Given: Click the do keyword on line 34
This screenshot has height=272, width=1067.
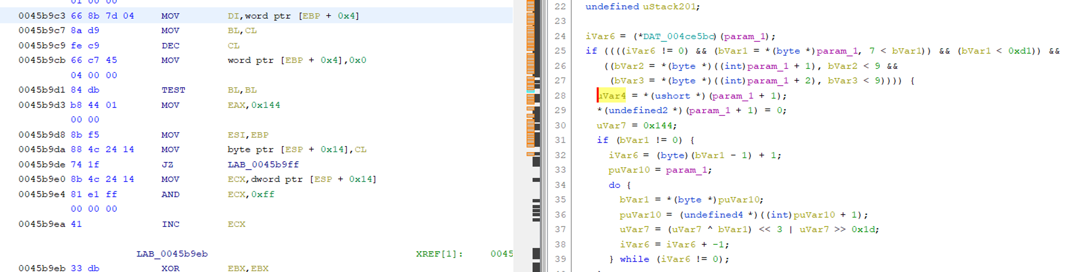Looking at the screenshot, I should [x=614, y=185].
